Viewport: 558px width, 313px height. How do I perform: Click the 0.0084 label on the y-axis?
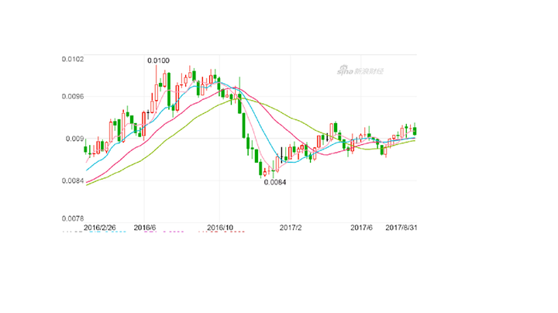click(x=73, y=181)
